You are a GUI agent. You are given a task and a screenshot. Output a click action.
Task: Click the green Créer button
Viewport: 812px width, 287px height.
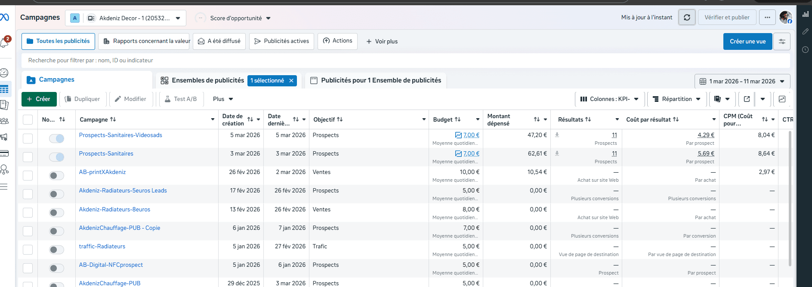[x=39, y=99]
